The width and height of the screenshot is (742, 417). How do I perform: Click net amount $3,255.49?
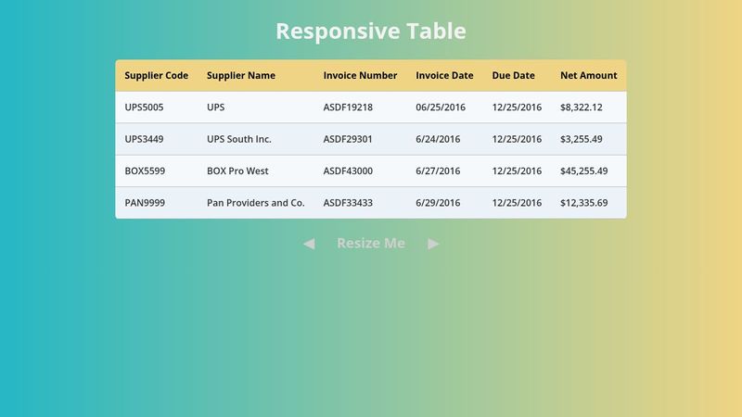pyautogui.click(x=582, y=139)
